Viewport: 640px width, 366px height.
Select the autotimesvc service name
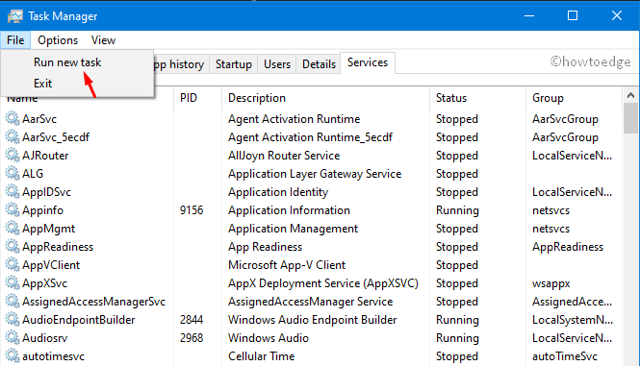click(x=54, y=356)
